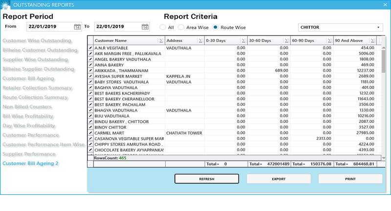
Task: Click the grid vertical scrollbar thumb
Action: [384, 61]
